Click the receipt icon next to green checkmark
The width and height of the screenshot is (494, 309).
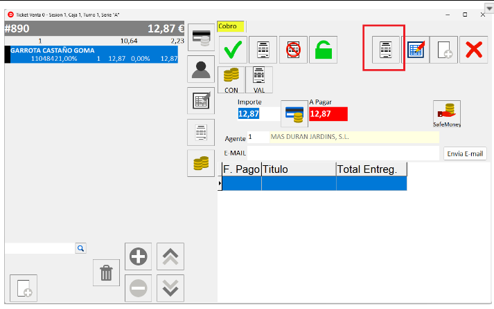[x=263, y=50]
